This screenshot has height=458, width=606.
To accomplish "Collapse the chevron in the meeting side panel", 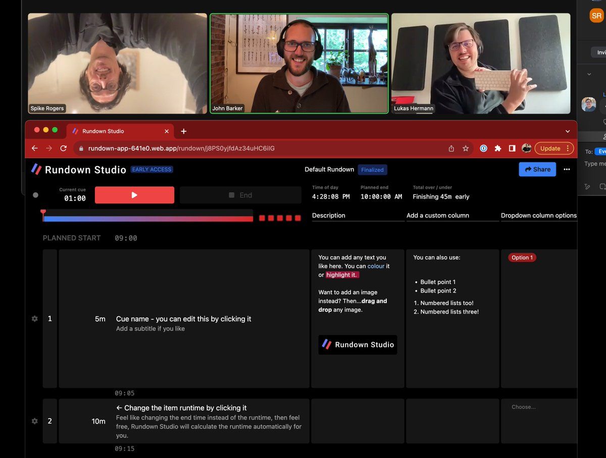I will 589,74.
